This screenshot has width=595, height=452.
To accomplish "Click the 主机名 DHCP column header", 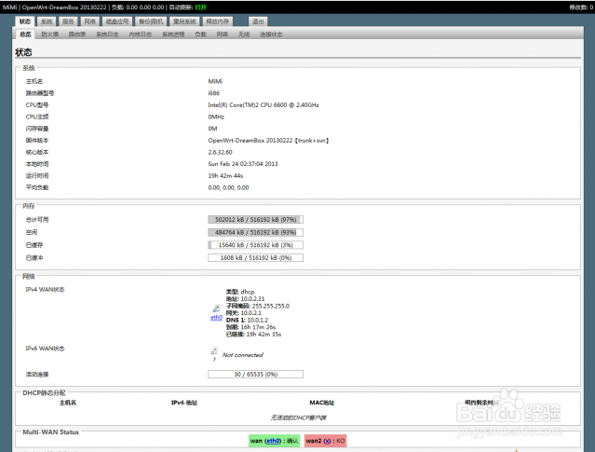I will click(68, 403).
